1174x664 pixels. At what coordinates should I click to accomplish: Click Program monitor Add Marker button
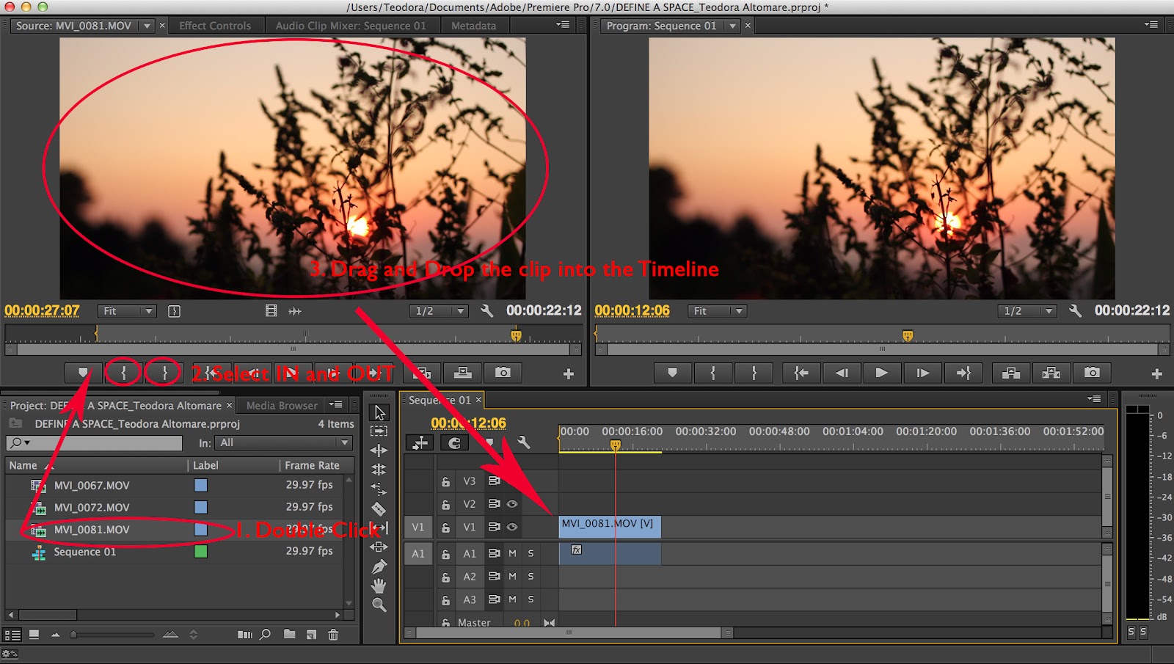[x=672, y=373]
